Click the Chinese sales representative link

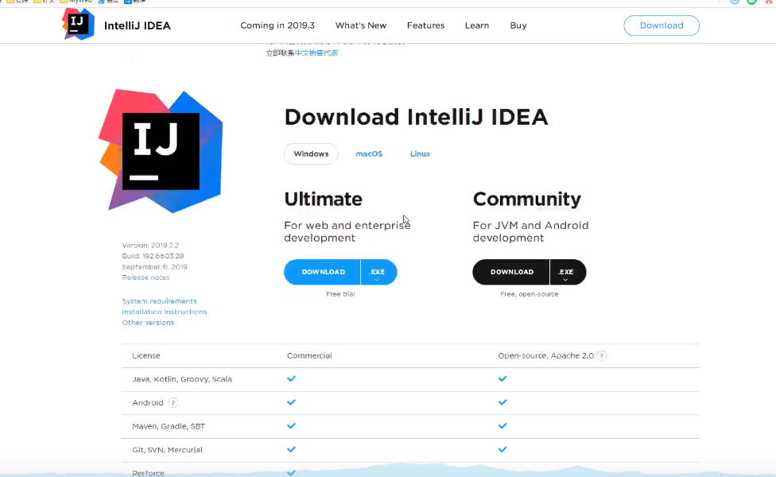[316, 53]
